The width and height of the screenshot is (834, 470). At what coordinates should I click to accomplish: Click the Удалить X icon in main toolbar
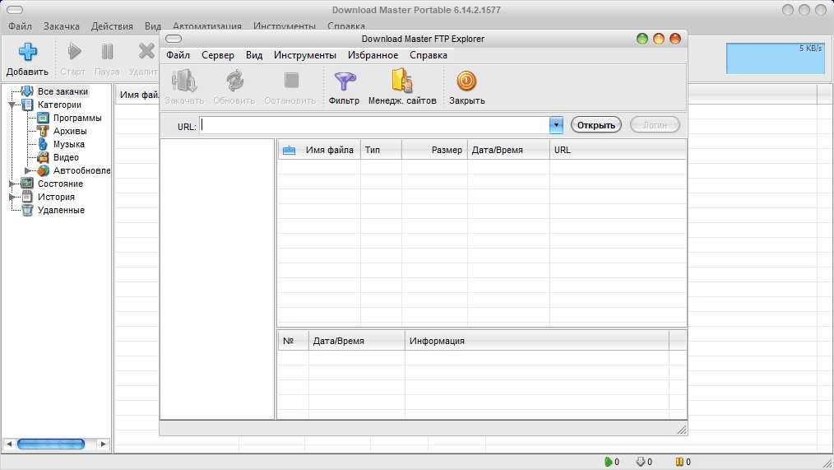[146, 52]
